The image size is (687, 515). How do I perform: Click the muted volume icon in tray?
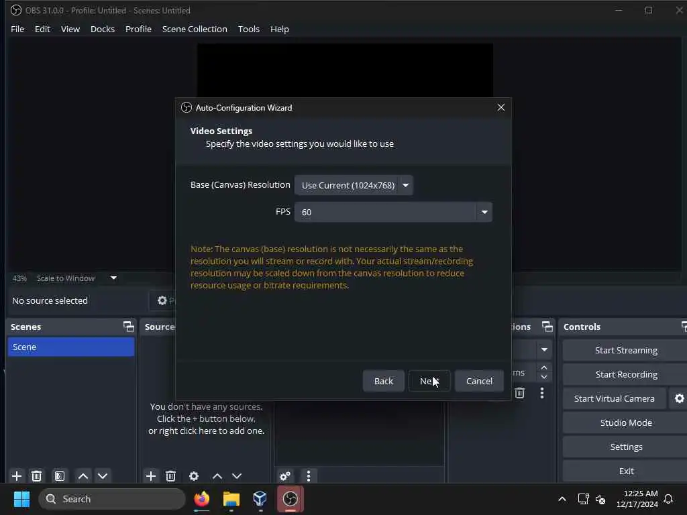pos(600,499)
